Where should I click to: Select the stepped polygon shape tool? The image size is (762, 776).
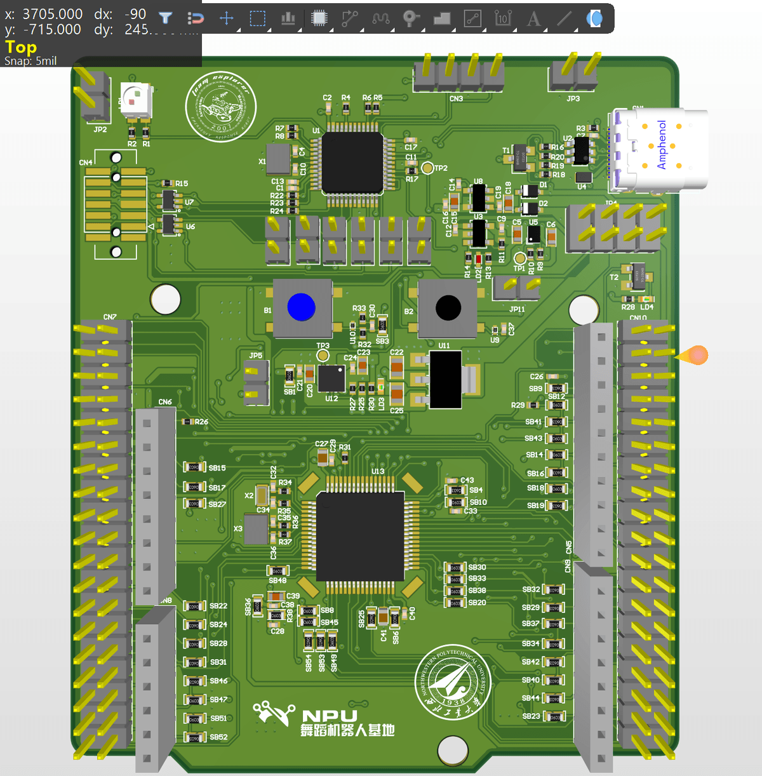point(442,18)
